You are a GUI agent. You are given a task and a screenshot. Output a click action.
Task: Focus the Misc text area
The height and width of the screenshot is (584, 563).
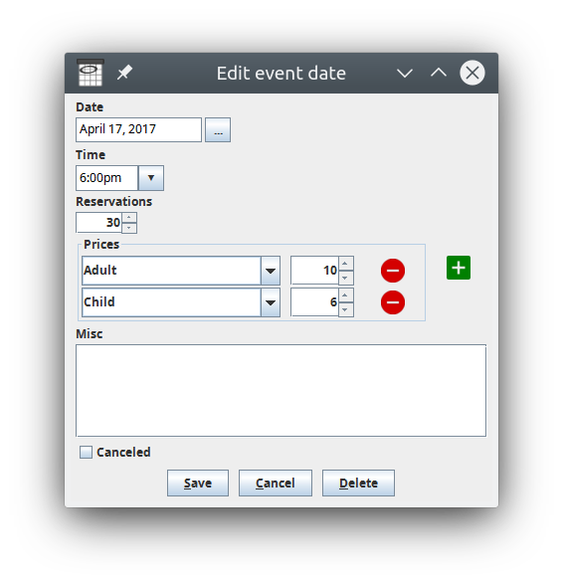coord(281,390)
